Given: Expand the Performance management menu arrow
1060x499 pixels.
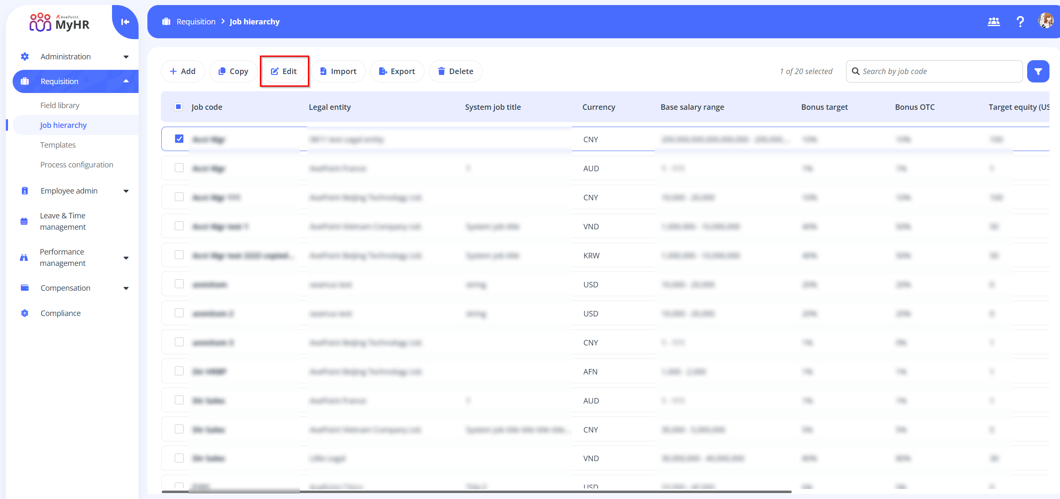Looking at the screenshot, I should 126,258.
